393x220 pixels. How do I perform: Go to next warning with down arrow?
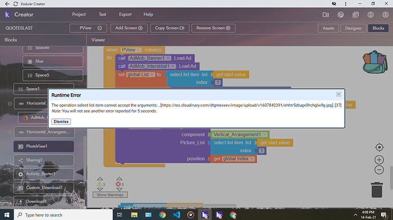coord(100,189)
